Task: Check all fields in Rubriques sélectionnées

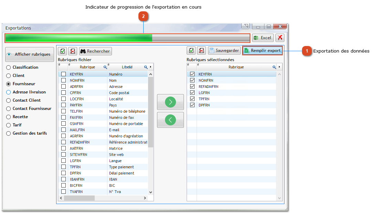Action: (x=191, y=51)
